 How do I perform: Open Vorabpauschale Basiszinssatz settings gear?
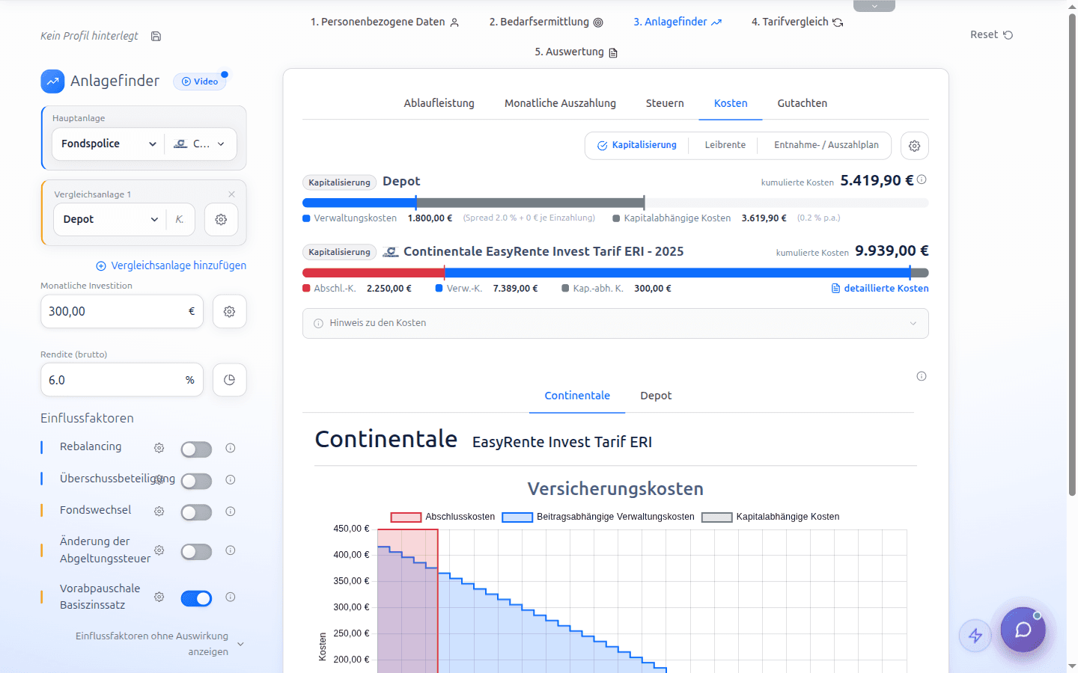[x=159, y=597]
